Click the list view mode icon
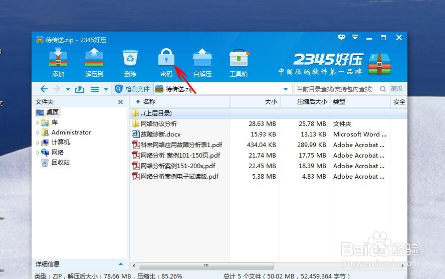Viewport: 445px width, 279px height. coord(95,89)
